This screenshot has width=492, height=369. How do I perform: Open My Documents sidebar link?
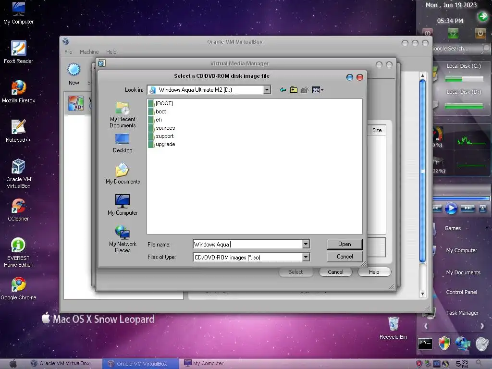pos(463,272)
